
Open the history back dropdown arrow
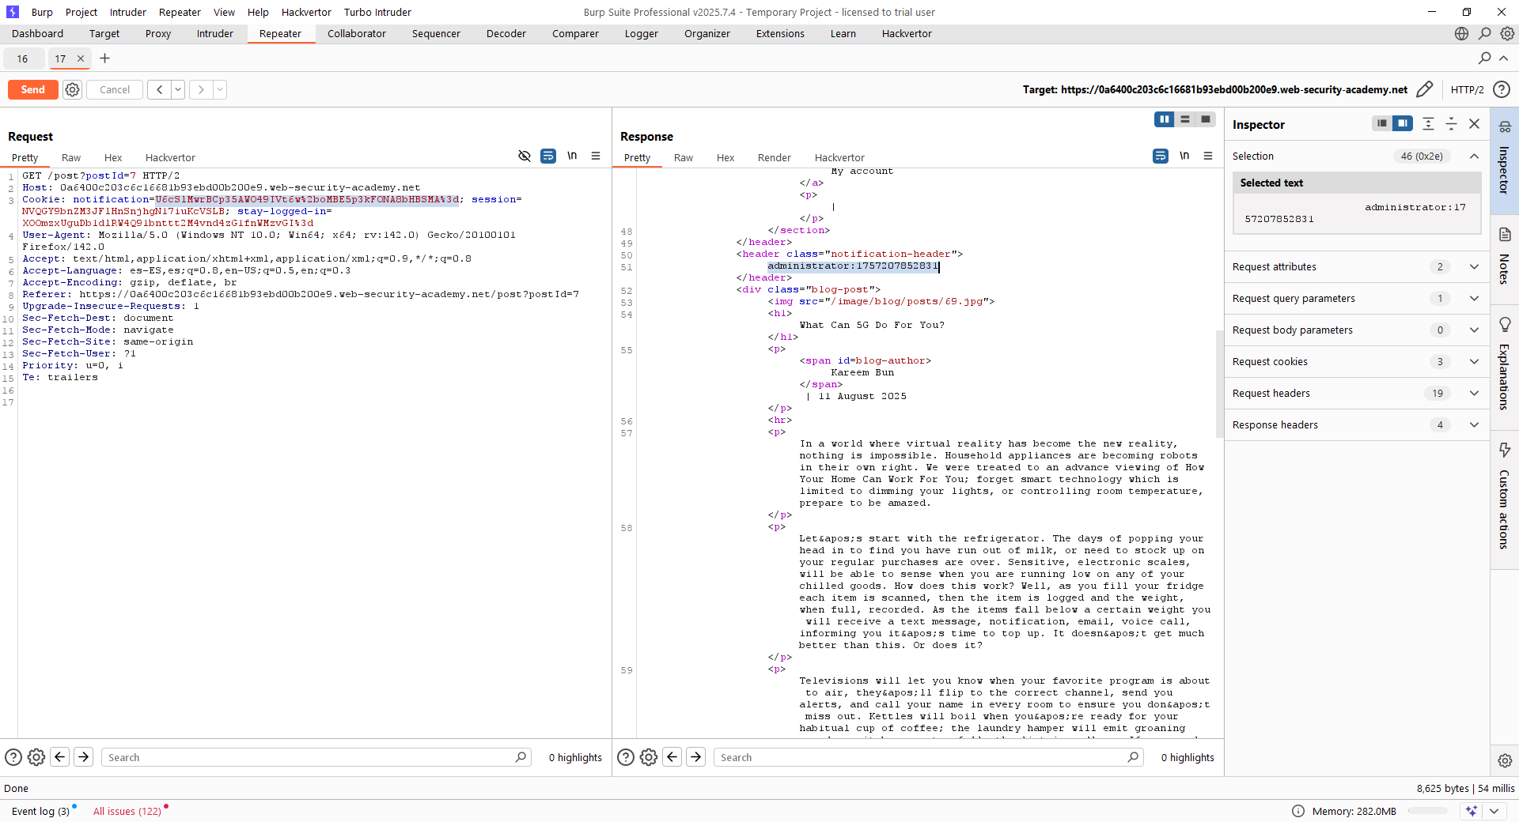178,89
